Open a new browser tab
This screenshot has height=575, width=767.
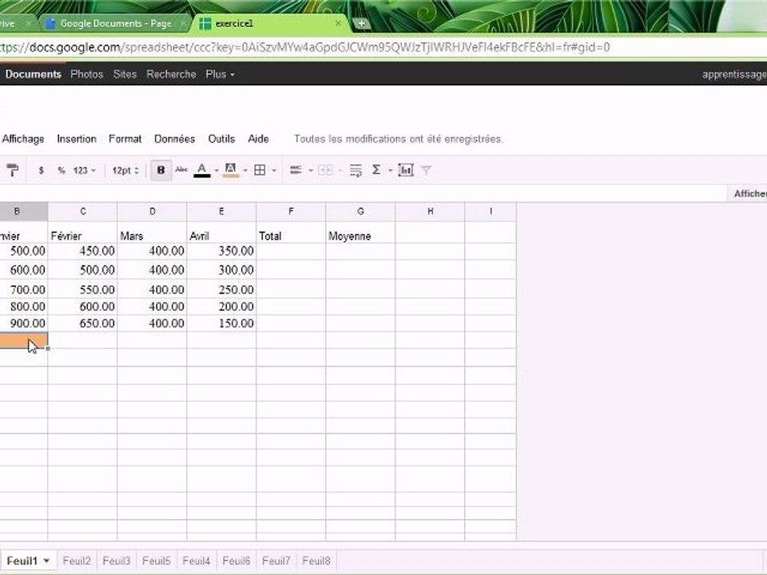tap(361, 23)
